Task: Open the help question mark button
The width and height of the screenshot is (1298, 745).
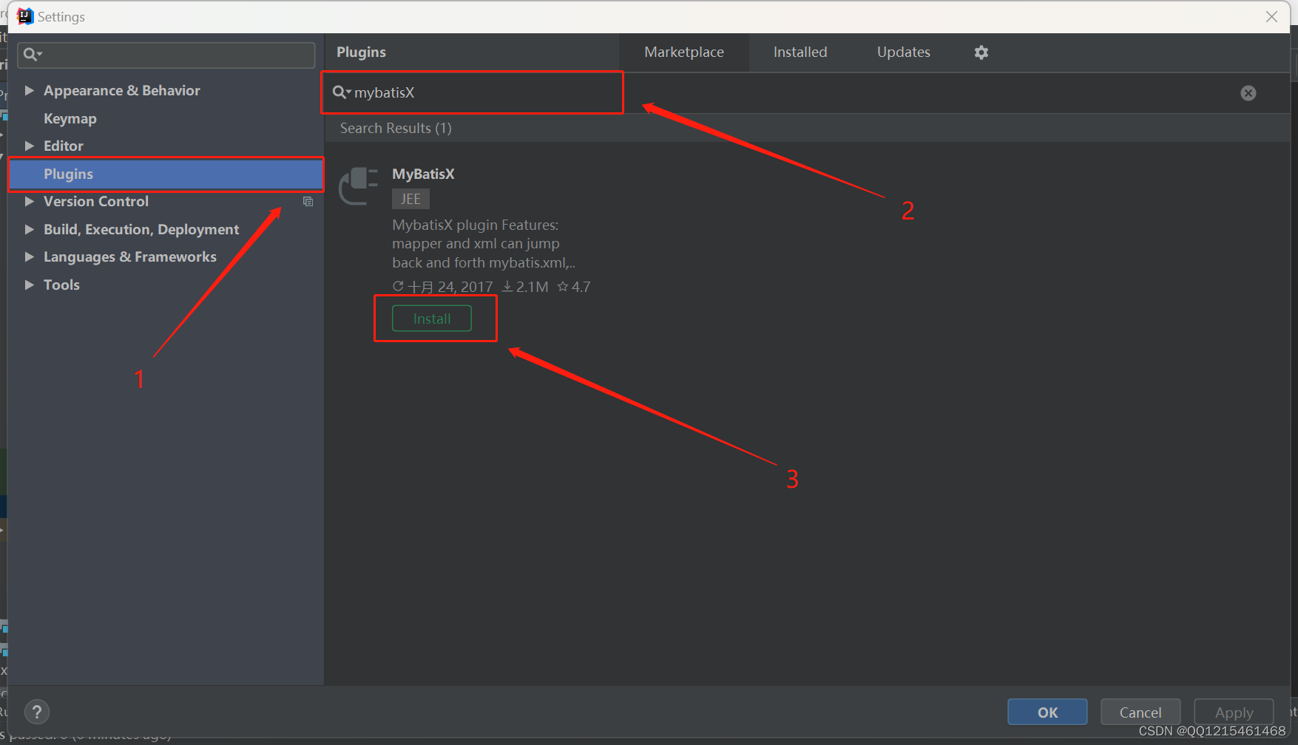Action: 37,712
